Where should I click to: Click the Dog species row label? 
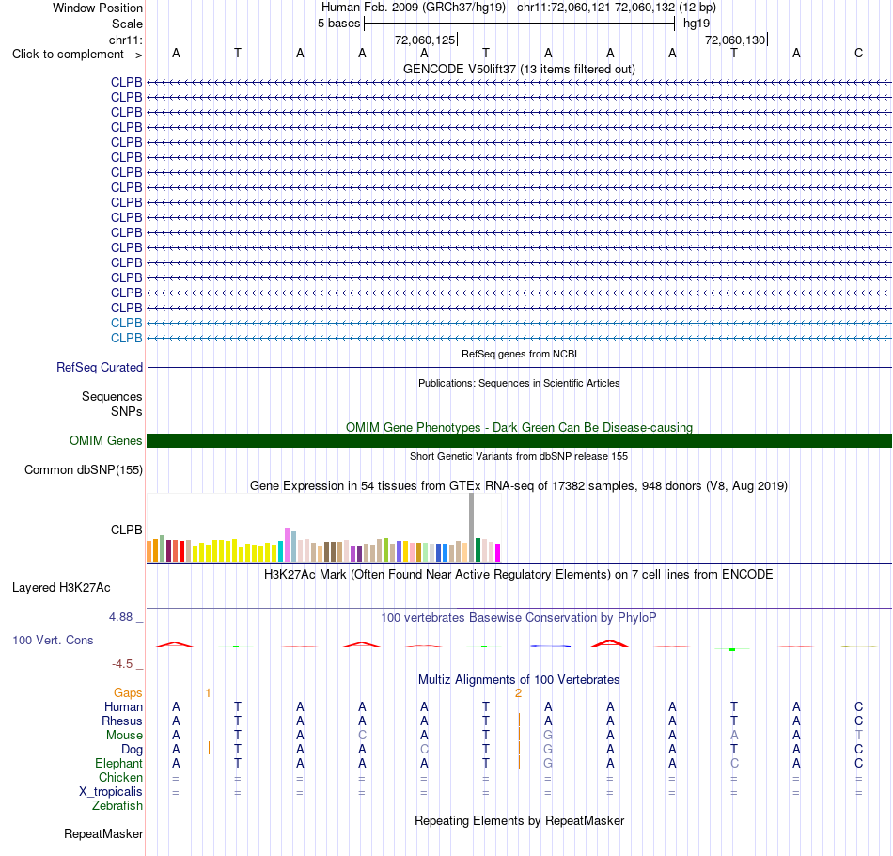(132, 750)
